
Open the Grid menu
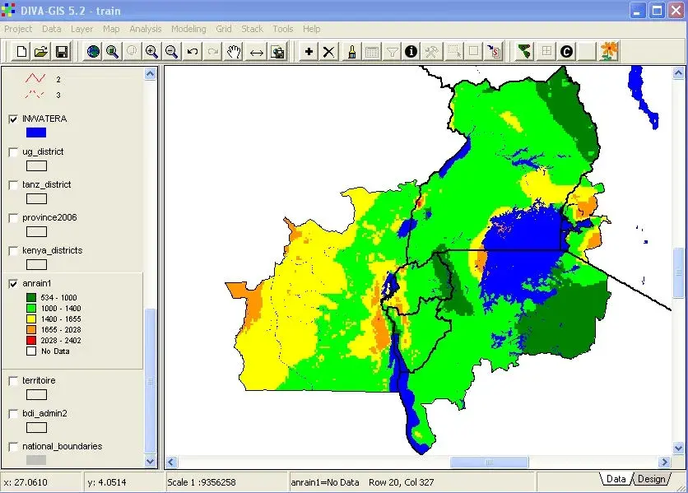click(x=224, y=29)
